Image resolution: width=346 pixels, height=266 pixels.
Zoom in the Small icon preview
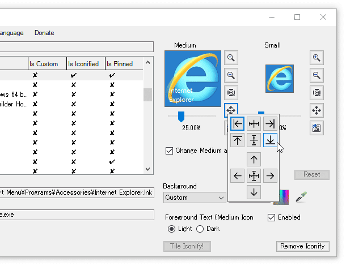point(317,58)
